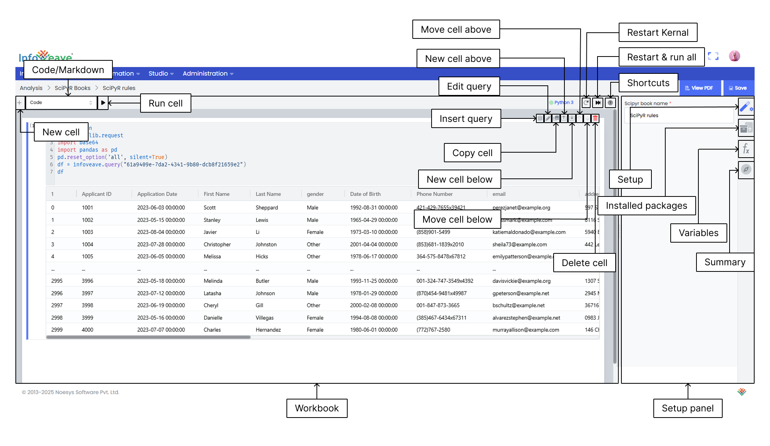Click the Infoveave icon in the footer
The image size is (770, 446).
coord(742,392)
